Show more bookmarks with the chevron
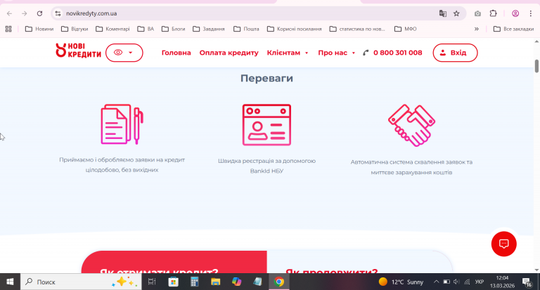The width and height of the screenshot is (540, 290). [x=476, y=29]
